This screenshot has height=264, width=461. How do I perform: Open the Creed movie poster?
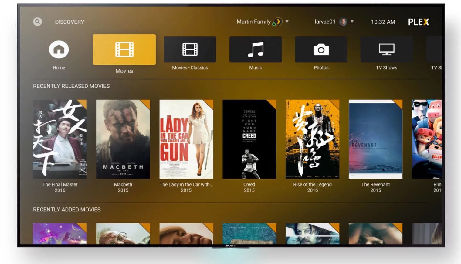tap(249, 140)
